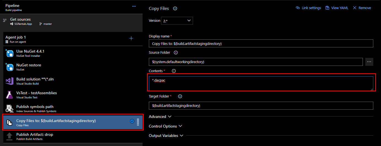Select the Agent job 1 header
The height and width of the screenshot is (146, 381).
(73, 39)
